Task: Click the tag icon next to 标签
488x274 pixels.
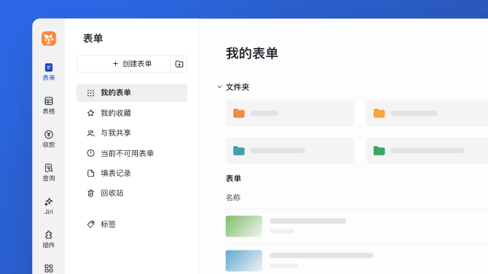Action: pos(91,225)
